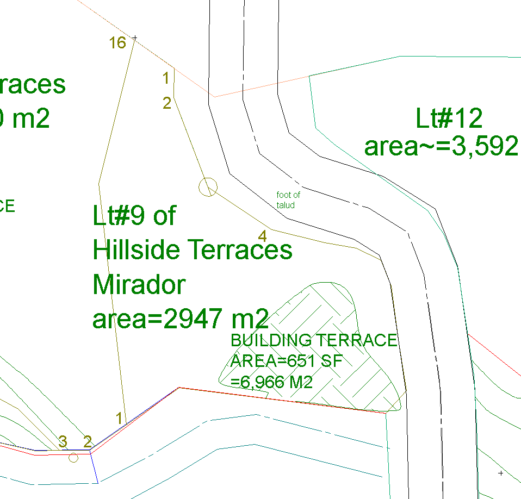Click the 'area~=3,592' annotation
Image resolution: width=521 pixels, height=499 pixels.
[x=441, y=146]
